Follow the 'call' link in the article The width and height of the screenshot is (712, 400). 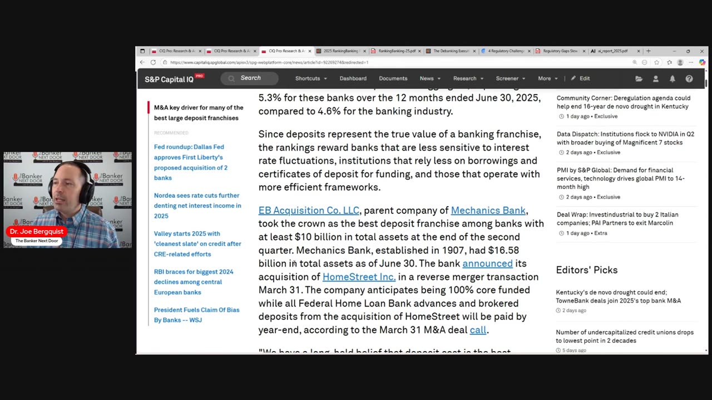coord(478,330)
